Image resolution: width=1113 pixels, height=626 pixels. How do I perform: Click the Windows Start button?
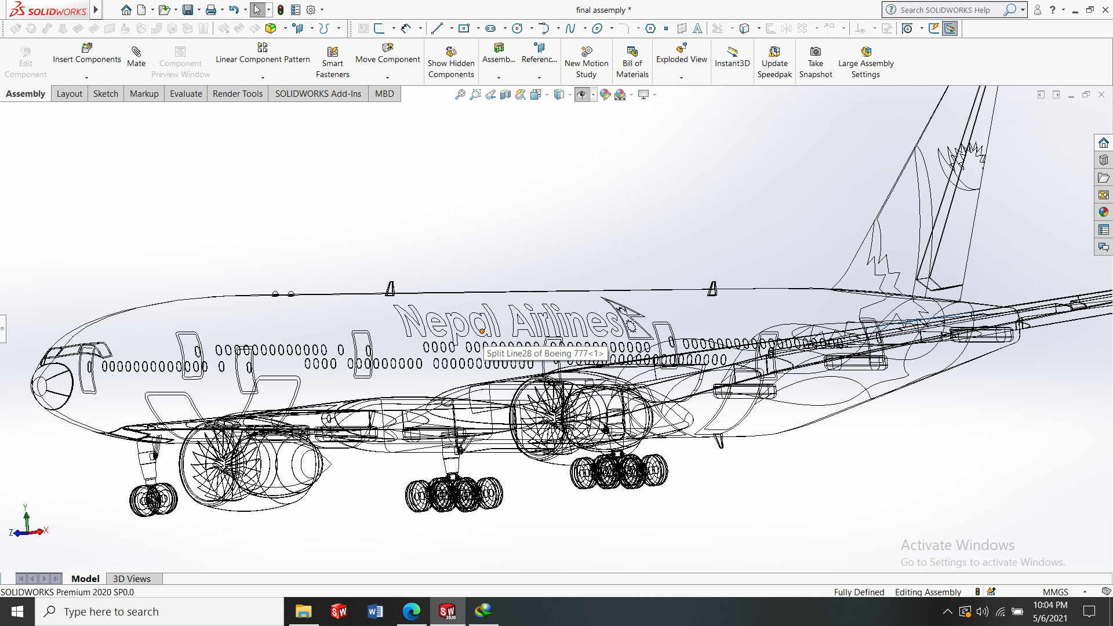17,612
